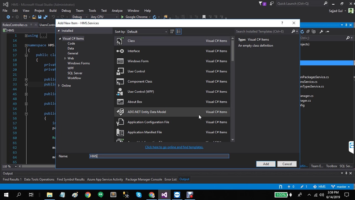Click the Add button
Viewport: 355px width, 200px height.
coord(266,164)
